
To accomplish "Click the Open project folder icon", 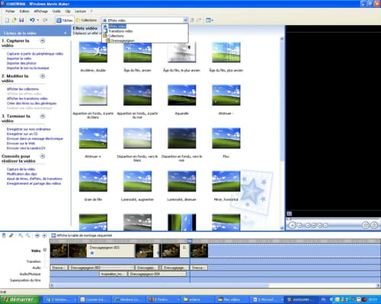I will [x=14, y=20].
